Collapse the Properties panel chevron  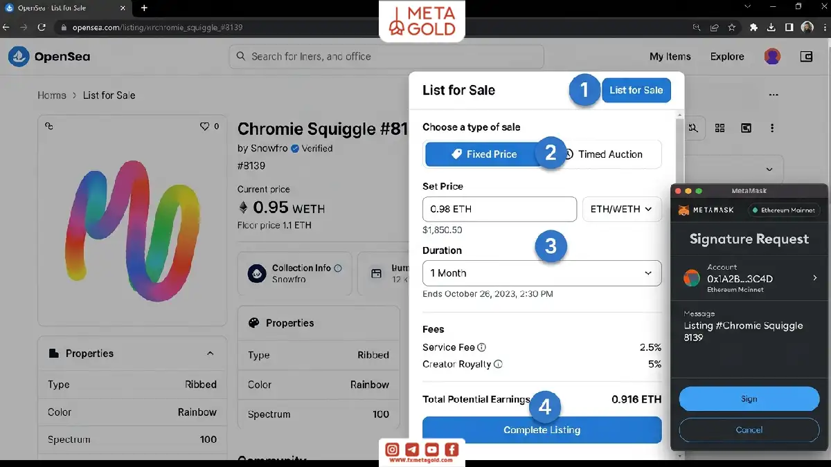(x=211, y=354)
